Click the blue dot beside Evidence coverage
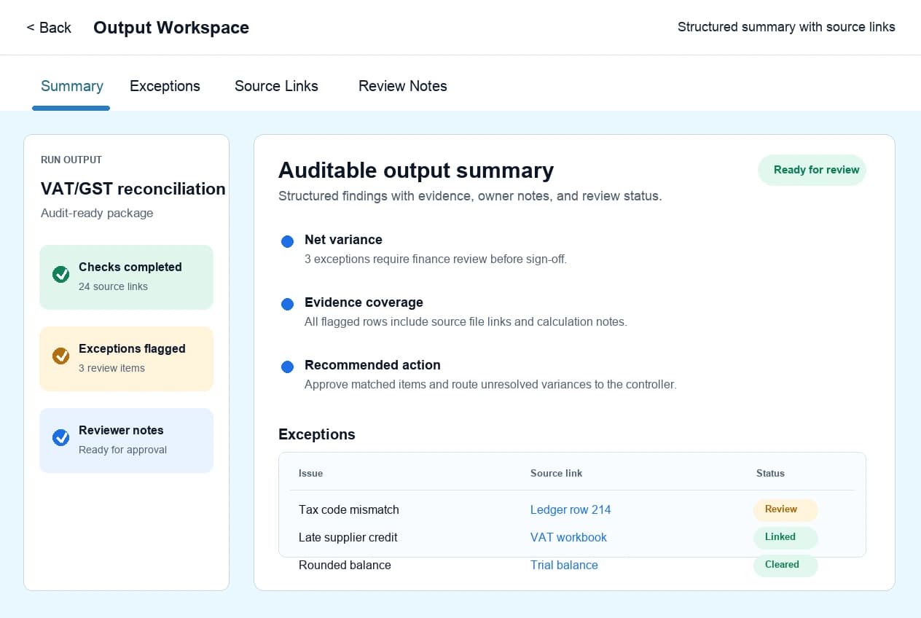The height and width of the screenshot is (618, 921). [287, 304]
